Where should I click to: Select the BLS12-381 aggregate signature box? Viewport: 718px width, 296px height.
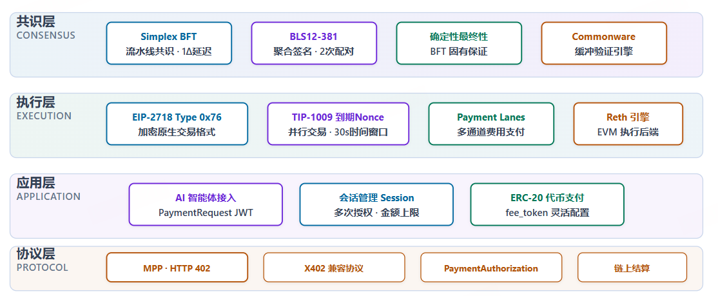(x=314, y=44)
